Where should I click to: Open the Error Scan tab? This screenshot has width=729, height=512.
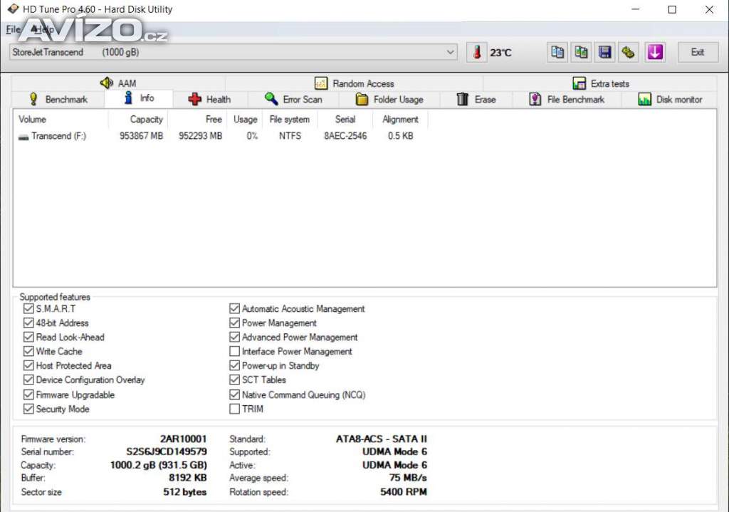click(x=293, y=99)
